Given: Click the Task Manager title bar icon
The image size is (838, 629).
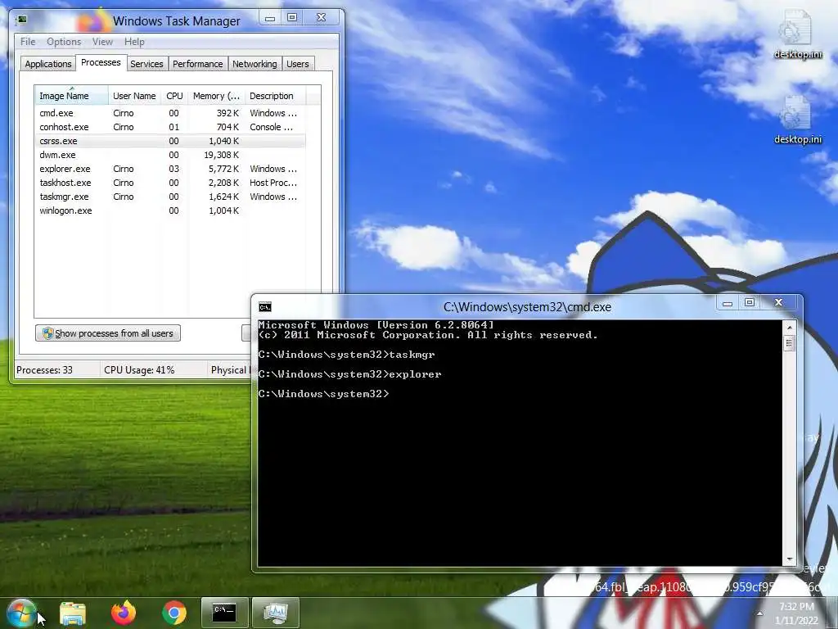Looking at the screenshot, I should pos(21,20).
